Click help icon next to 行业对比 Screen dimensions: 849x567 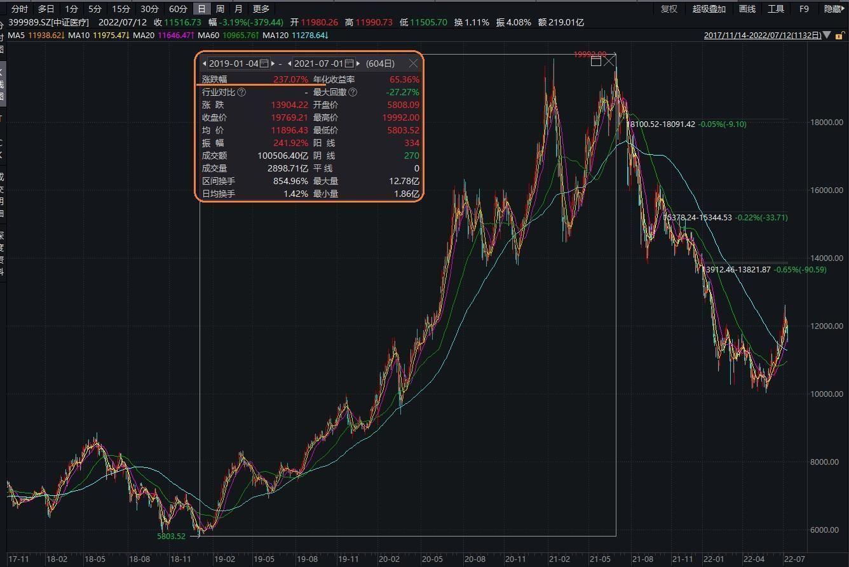pos(241,92)
